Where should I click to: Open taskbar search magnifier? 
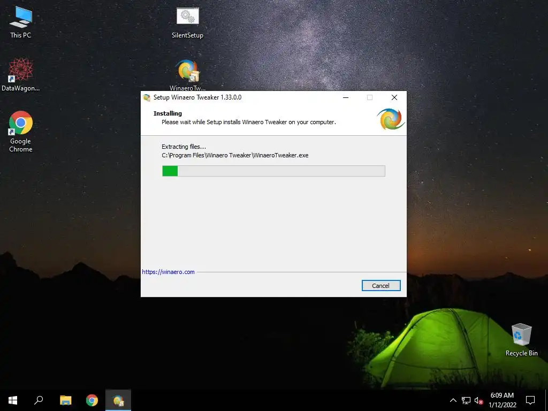coord(39,400)
